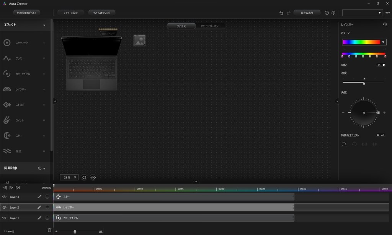Select the ブレス effect icon
Screen dimensions: 392x235
pyautogui.click(x=7, y=58)
